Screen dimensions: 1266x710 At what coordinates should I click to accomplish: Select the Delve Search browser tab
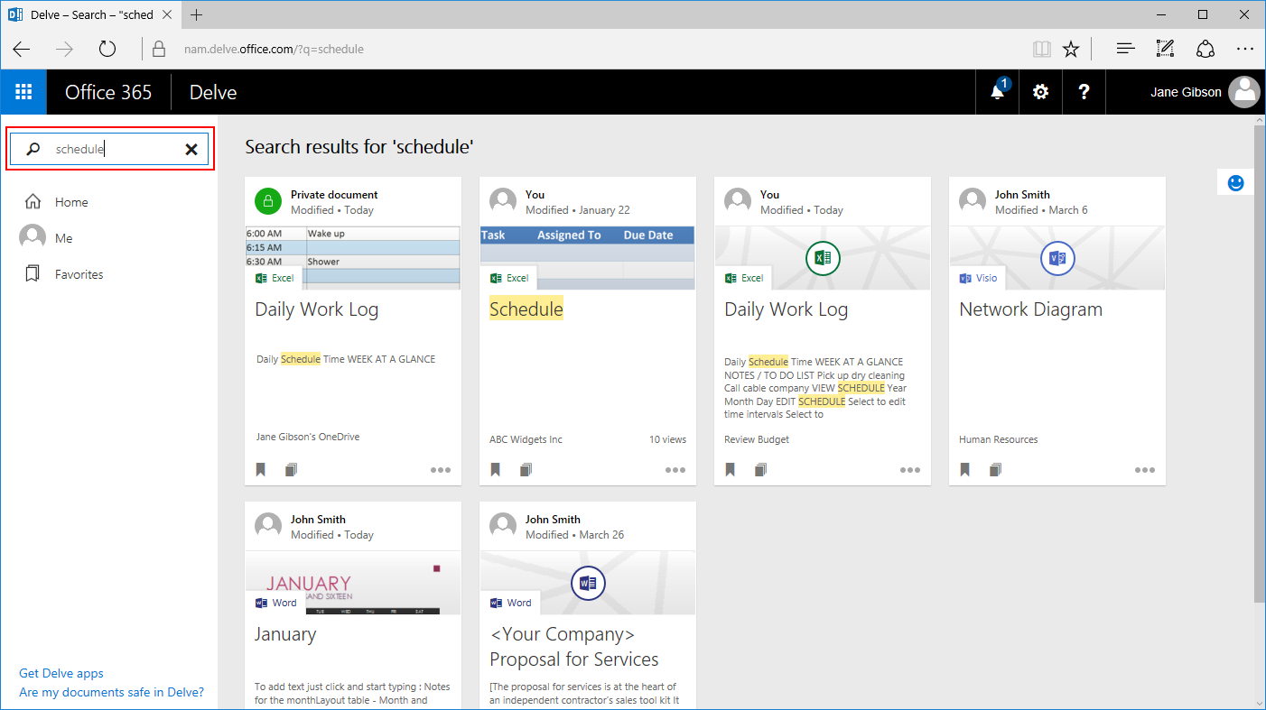[x=90, y=14]
